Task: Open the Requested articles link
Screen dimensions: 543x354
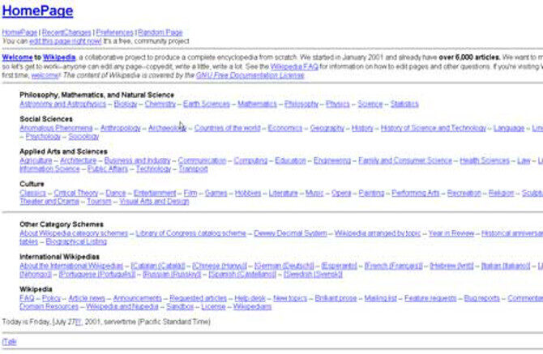Action: [198, 298]
